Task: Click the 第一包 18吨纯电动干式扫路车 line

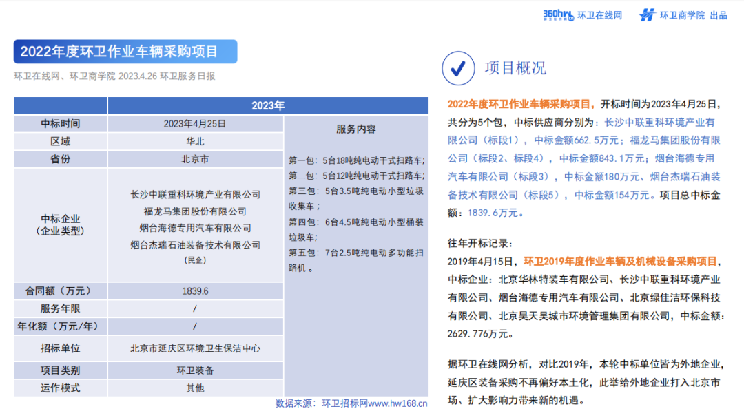Action: 357,160
